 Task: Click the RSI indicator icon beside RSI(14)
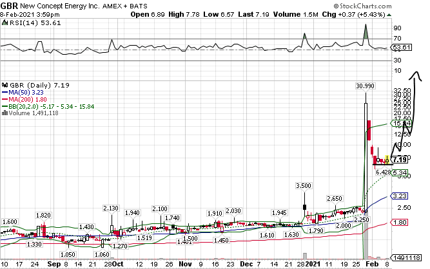point(5,23)
